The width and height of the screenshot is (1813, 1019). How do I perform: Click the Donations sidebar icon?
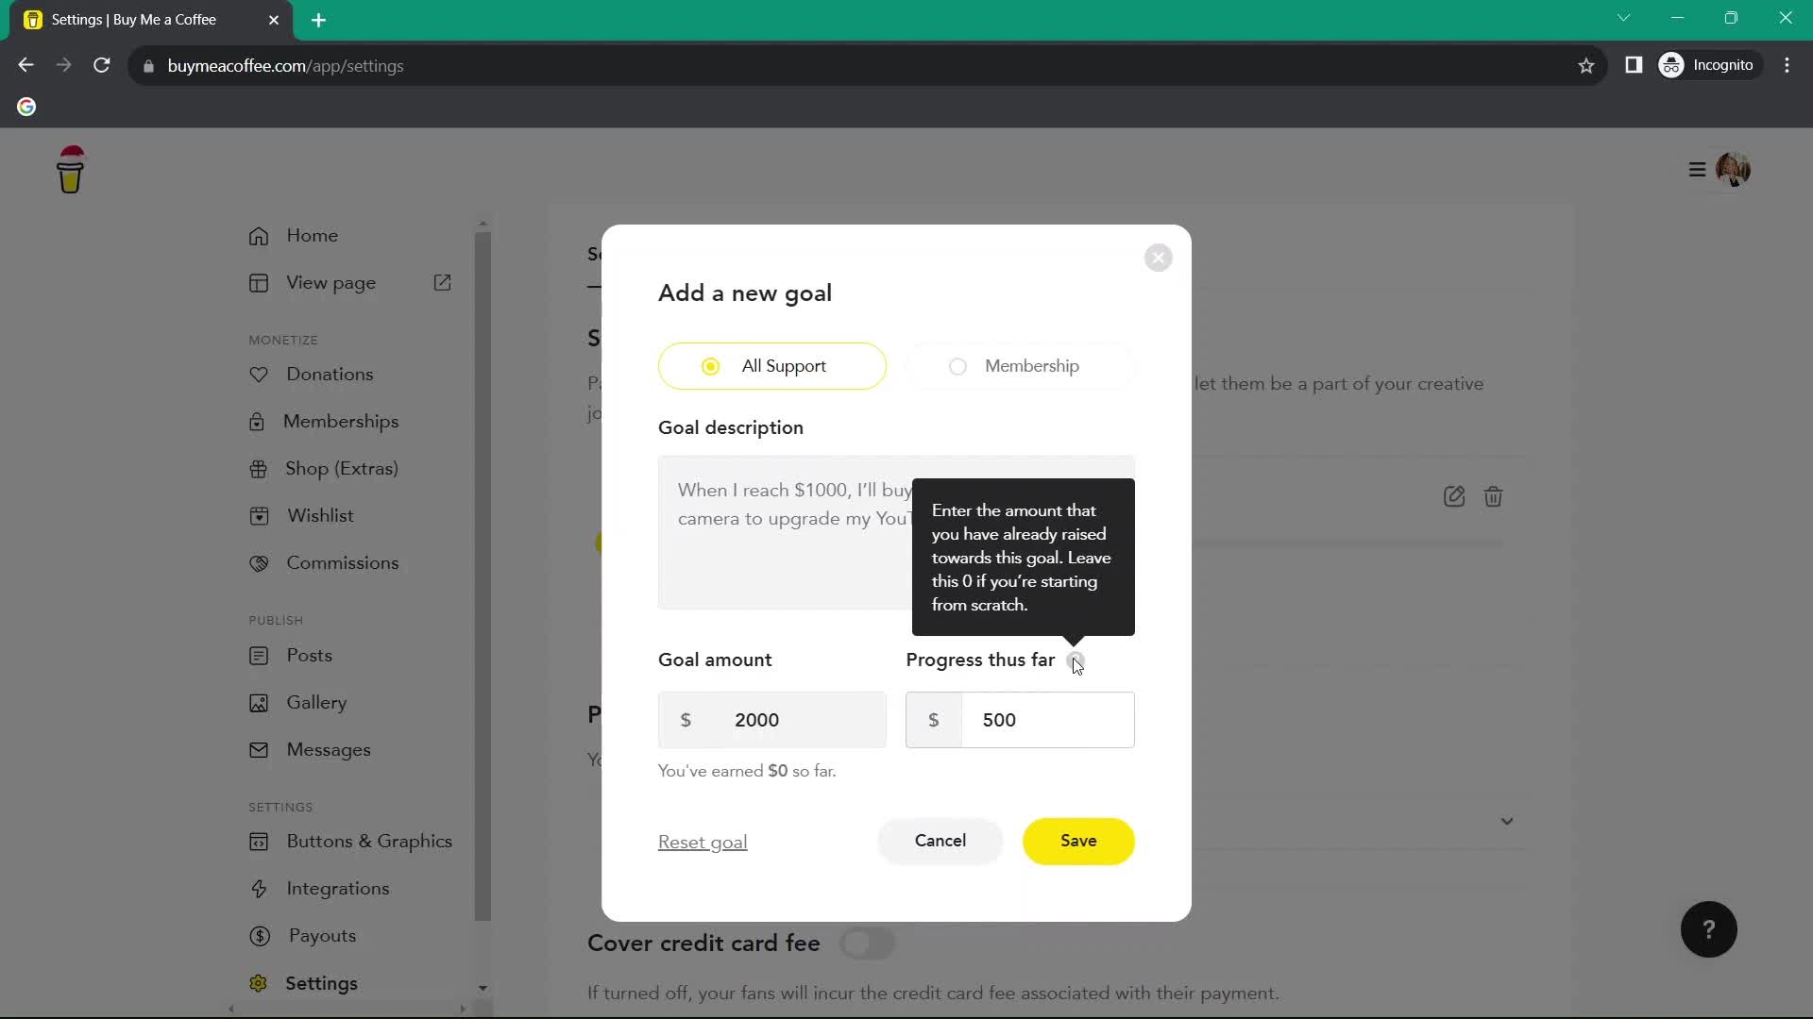[258, 375]
